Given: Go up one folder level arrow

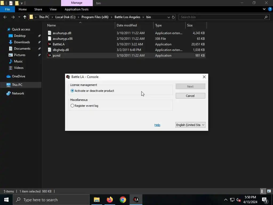Looking at the screenshot, I should tap(25, 17).
